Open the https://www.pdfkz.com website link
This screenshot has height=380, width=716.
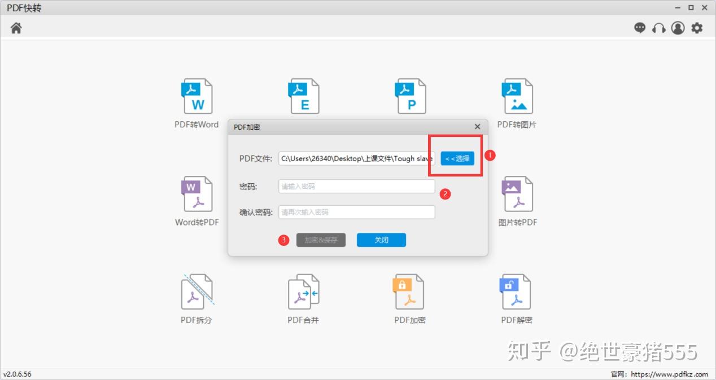[x=670, y=374]
